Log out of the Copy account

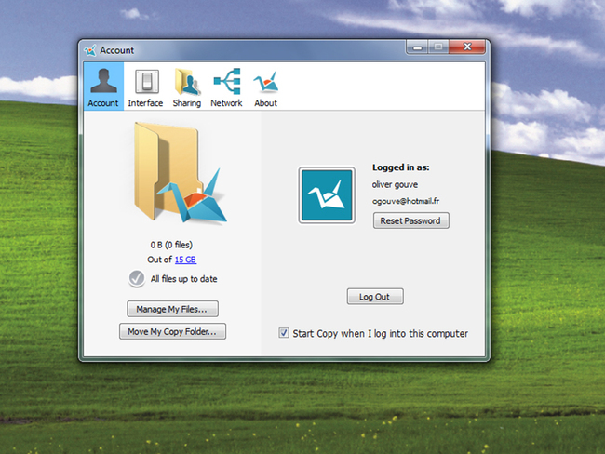click(x=375, y=297)
